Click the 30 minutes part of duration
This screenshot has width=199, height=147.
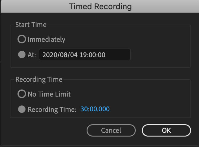[84, 109]
